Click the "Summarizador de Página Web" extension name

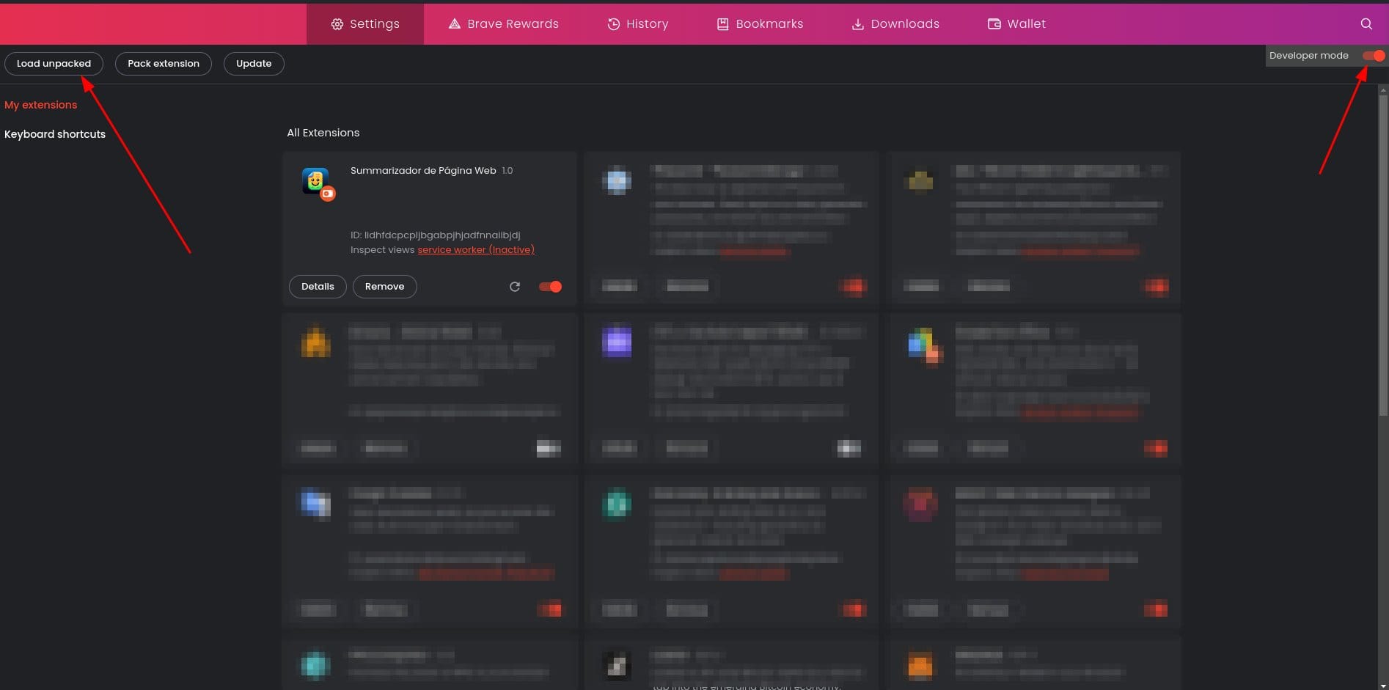pos(423,171)
